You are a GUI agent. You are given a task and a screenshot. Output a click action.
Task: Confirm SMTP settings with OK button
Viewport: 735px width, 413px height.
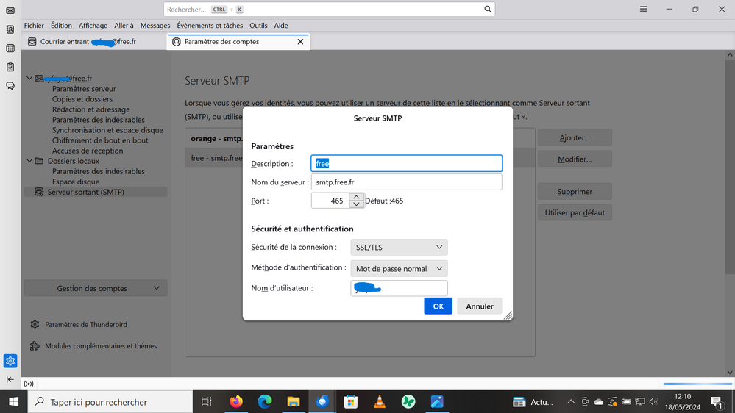coord(438,306)
